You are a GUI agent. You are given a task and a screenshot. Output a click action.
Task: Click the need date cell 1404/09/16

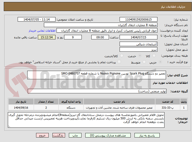[x=21, y=108]
